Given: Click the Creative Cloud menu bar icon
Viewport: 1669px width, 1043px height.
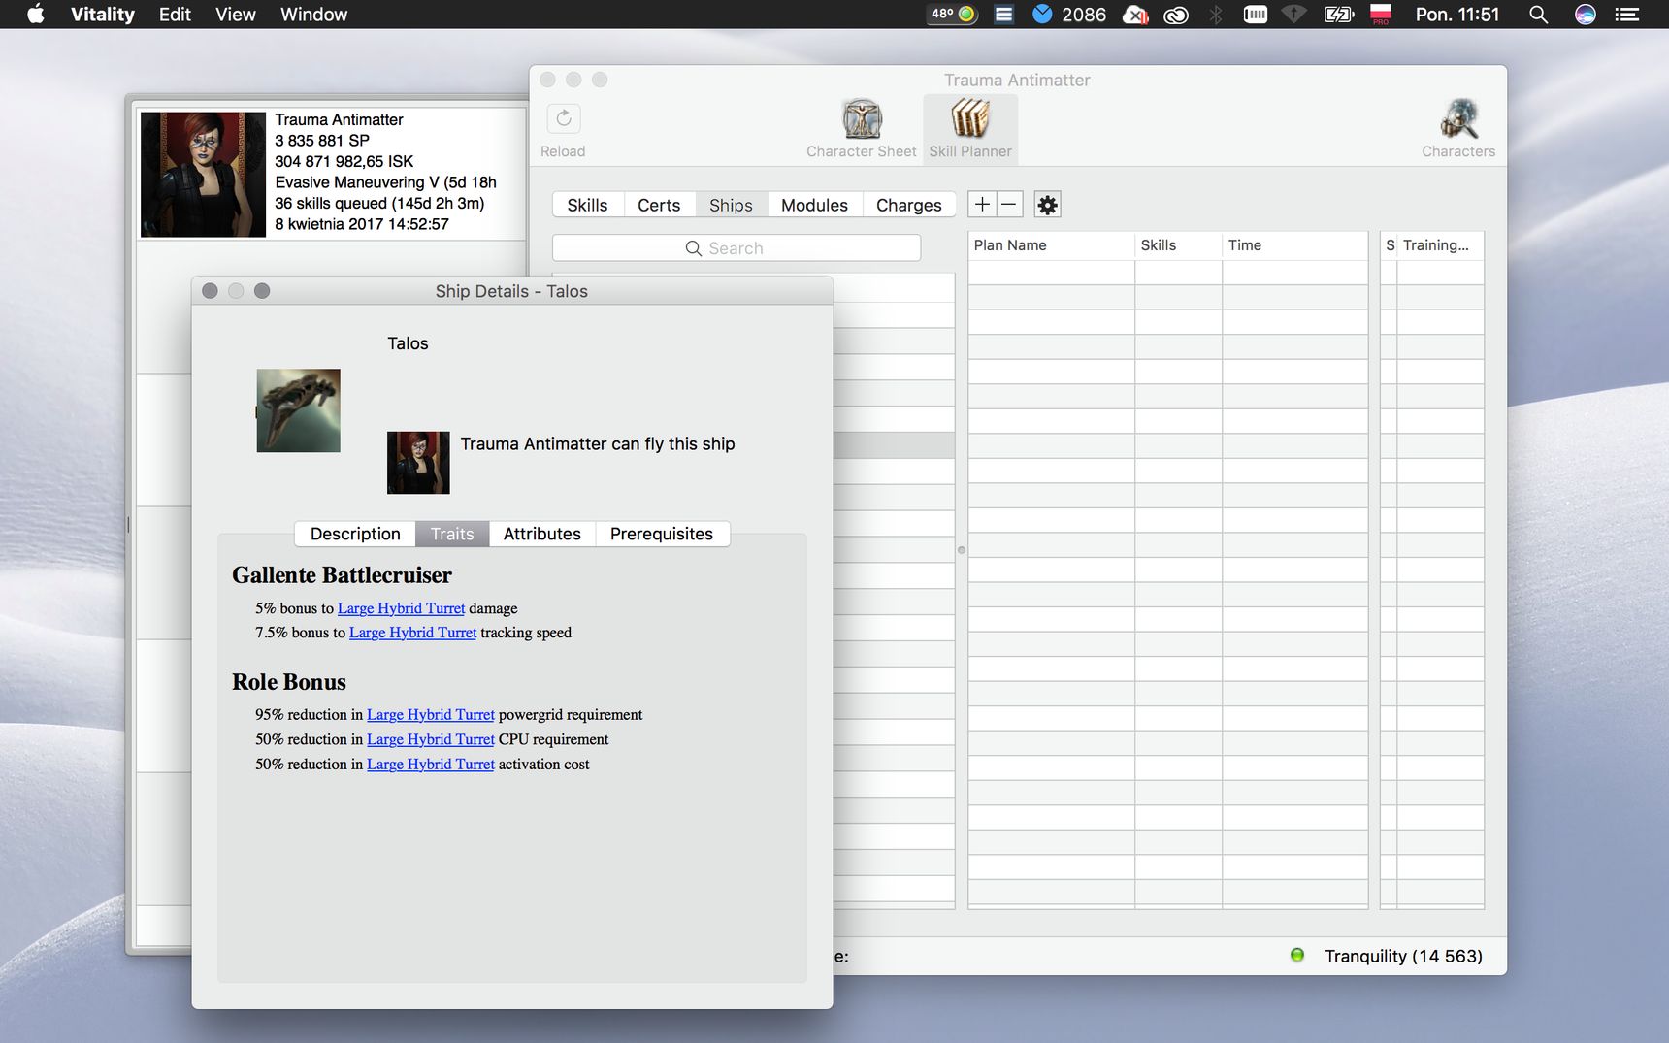Looking at the screenshot, I should [1176, 15].
